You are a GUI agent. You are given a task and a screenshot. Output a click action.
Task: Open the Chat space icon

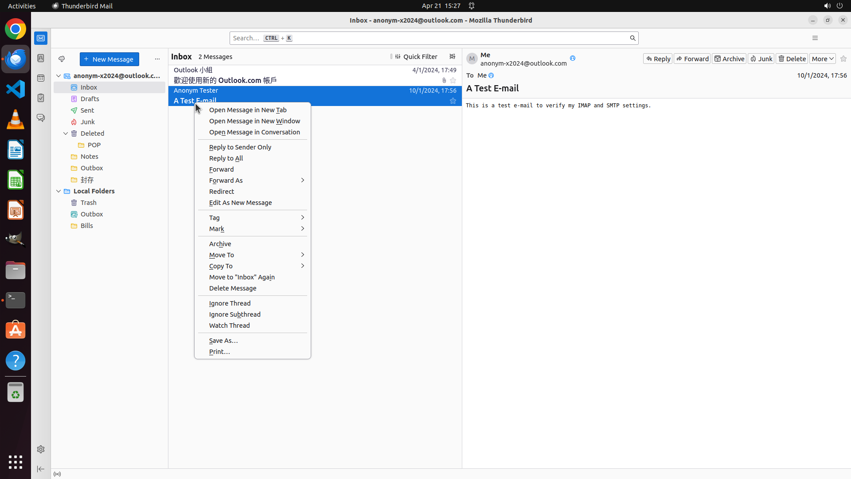pos(41,118)
